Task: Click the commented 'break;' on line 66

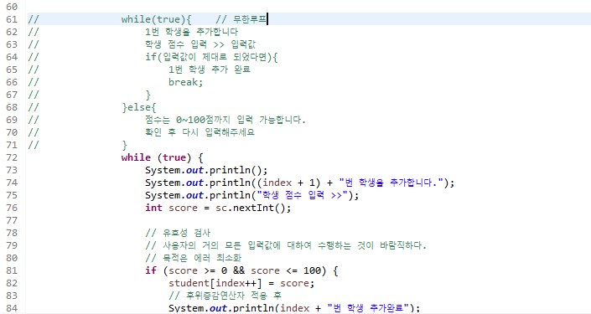Action: tap(185, 82)
